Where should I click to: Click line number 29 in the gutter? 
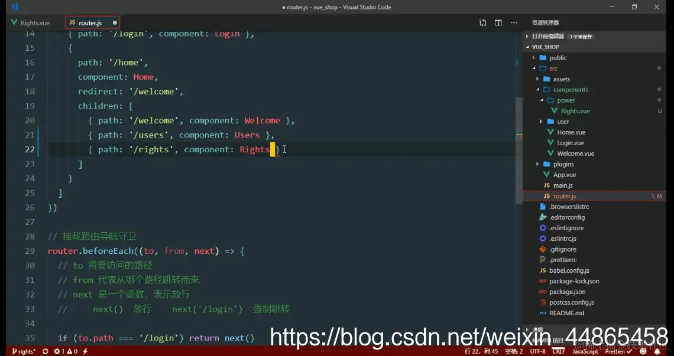[x=30, y=252]
